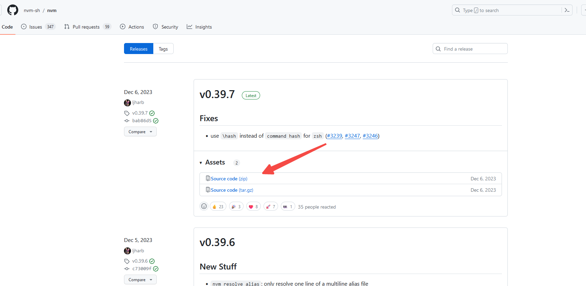Switch to the Actions tab
The width and height of the screenshot is (586, 286).
tap(132, 27)
